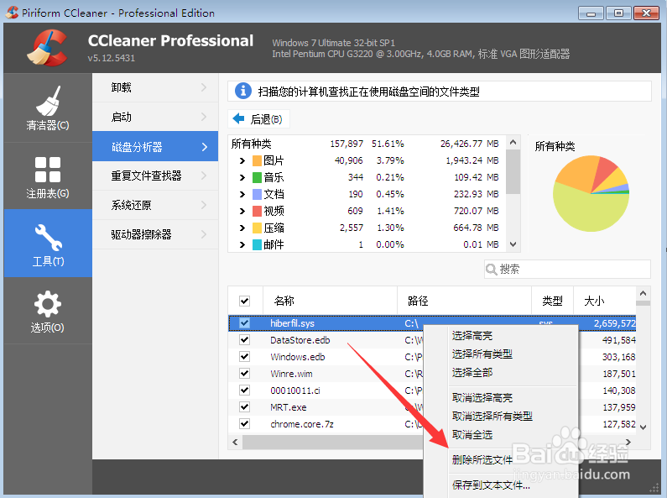
Task: Select the Windows.edb file name
Action: pyautogui.click(x=297, y=357)
